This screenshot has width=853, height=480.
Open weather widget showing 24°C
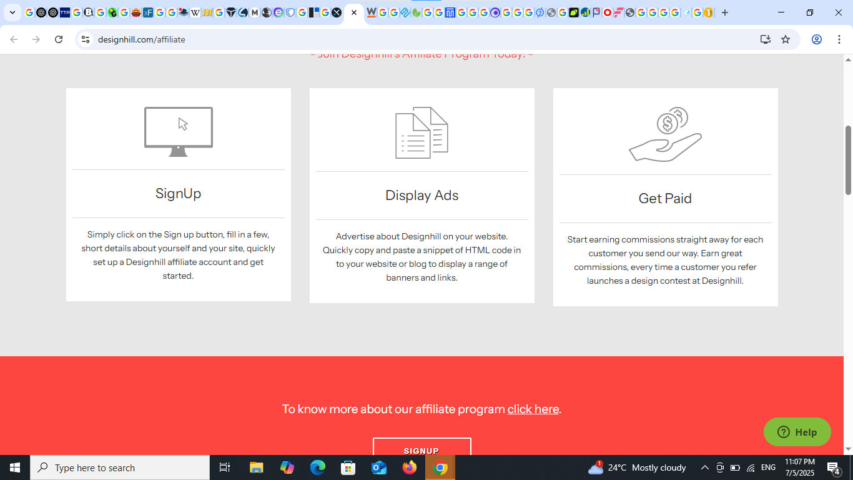tap(637, 467)
